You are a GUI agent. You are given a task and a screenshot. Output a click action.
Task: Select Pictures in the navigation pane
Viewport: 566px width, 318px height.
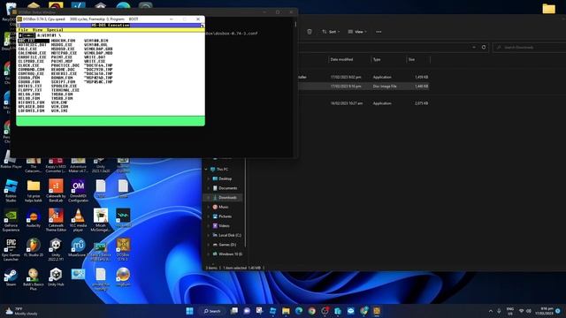pos(225,216)
